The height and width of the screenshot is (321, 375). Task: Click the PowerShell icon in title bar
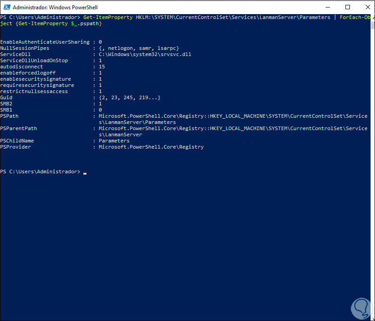tap(6, 7)
